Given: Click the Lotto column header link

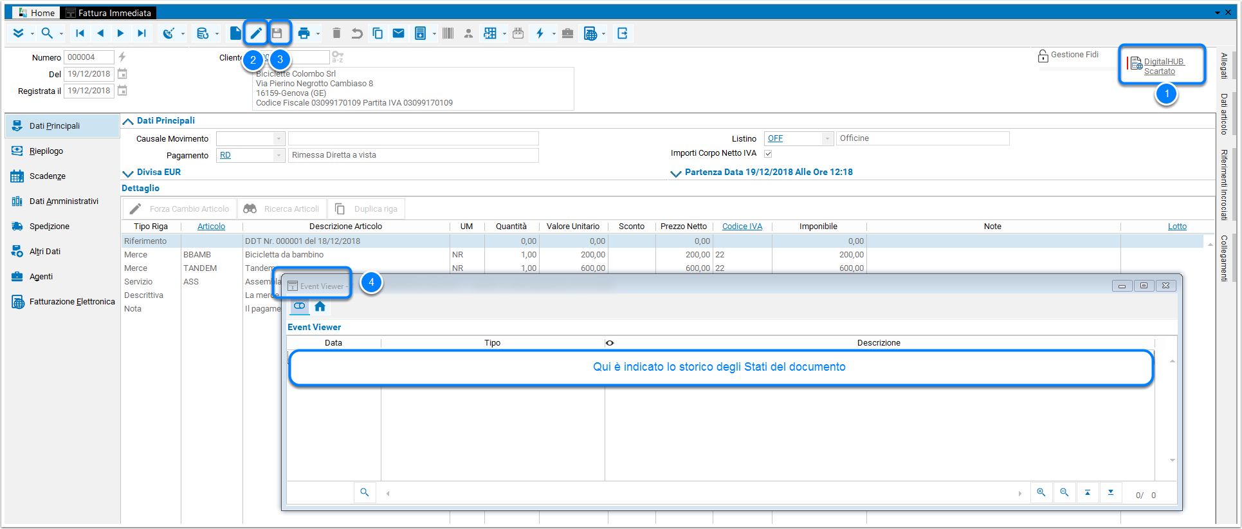Looking at the screenshot, I should pos(1177,227).
